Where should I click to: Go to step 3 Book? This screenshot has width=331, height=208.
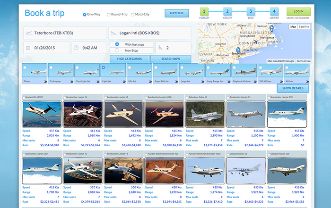(251, 11)
